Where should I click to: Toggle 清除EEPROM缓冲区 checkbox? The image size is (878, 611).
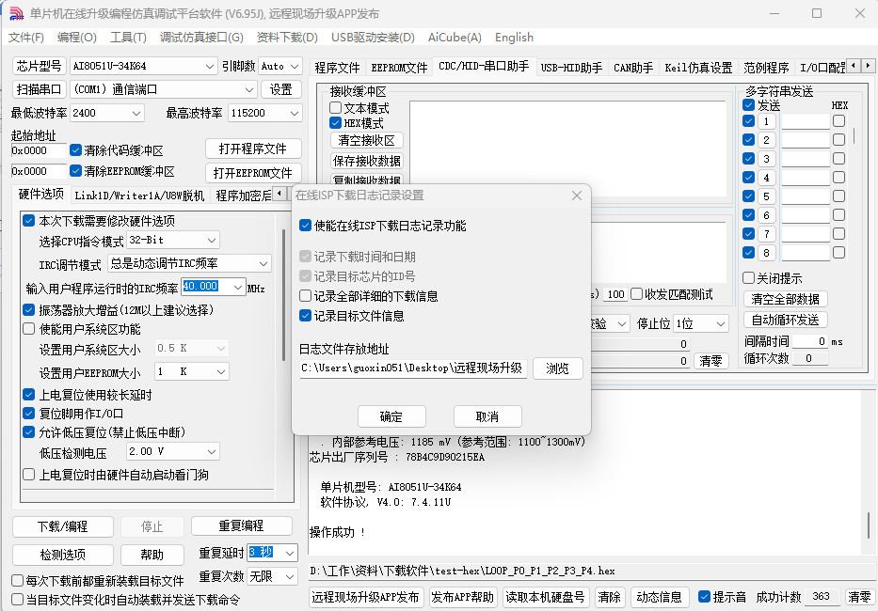(75, 171)
